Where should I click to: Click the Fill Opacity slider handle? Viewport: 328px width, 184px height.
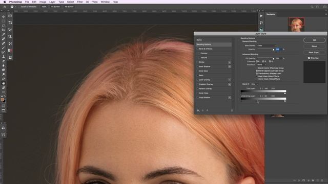tap(273, 59)
